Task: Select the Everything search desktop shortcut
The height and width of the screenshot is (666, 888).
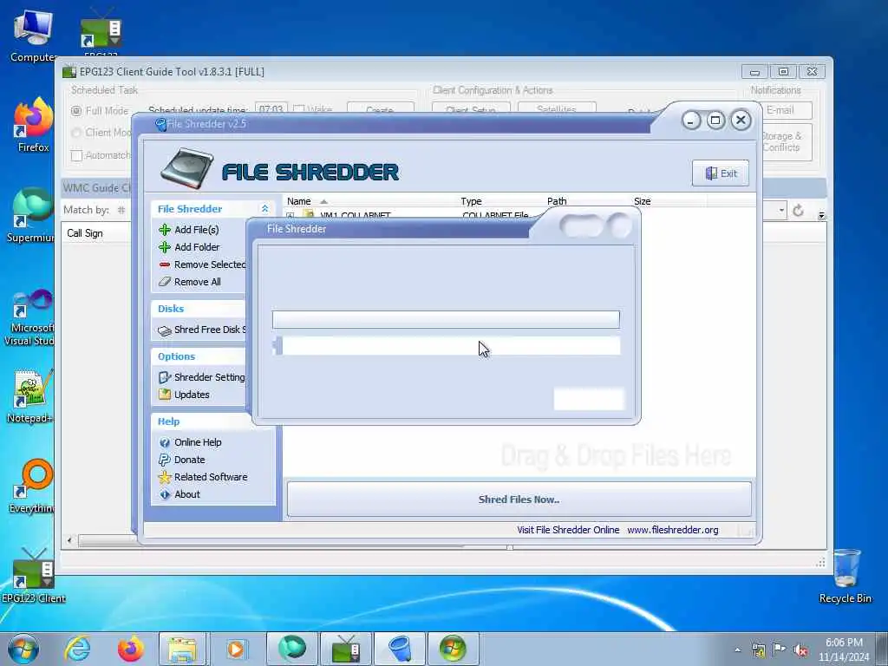Action: tap(33, 486)
